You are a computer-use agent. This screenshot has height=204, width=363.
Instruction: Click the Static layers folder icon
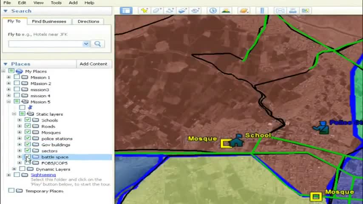[30, 114]
